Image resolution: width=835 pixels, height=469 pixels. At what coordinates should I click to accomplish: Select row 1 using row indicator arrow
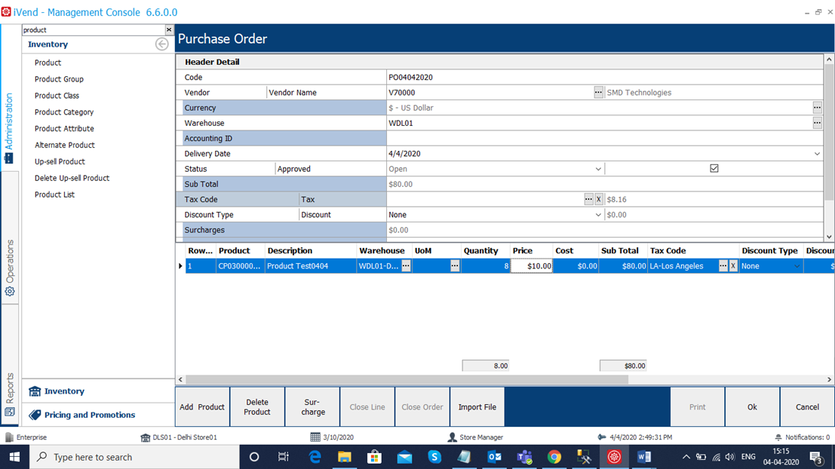pyautogui.click(x=180, y=265)
